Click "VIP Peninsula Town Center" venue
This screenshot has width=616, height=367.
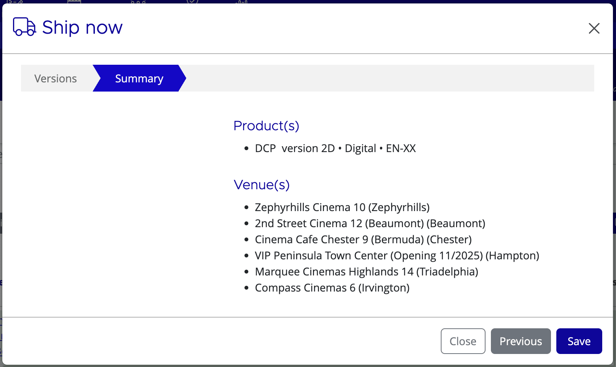pos(397,256)
